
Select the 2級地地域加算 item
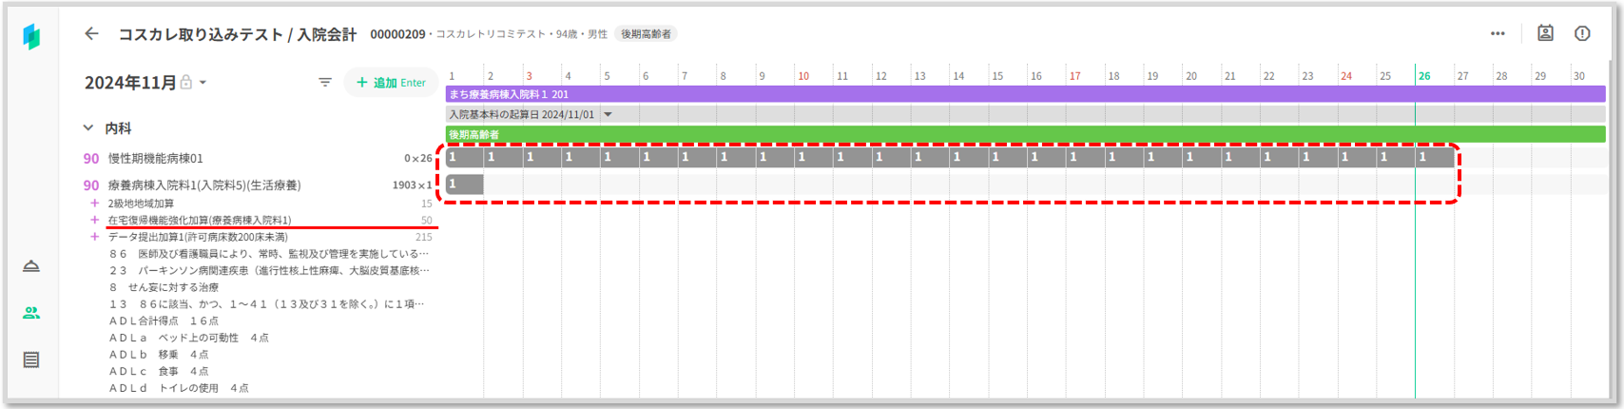141,204
